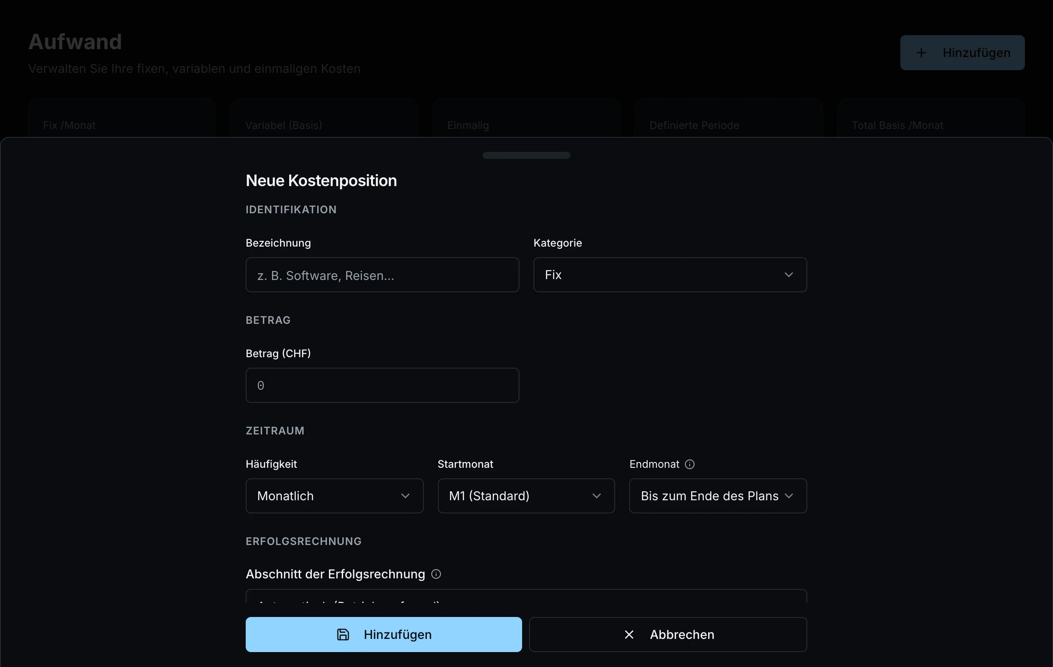The image size is (1053, 667).
Task: Click the Abbrechen button
Action: pos(668,635)
